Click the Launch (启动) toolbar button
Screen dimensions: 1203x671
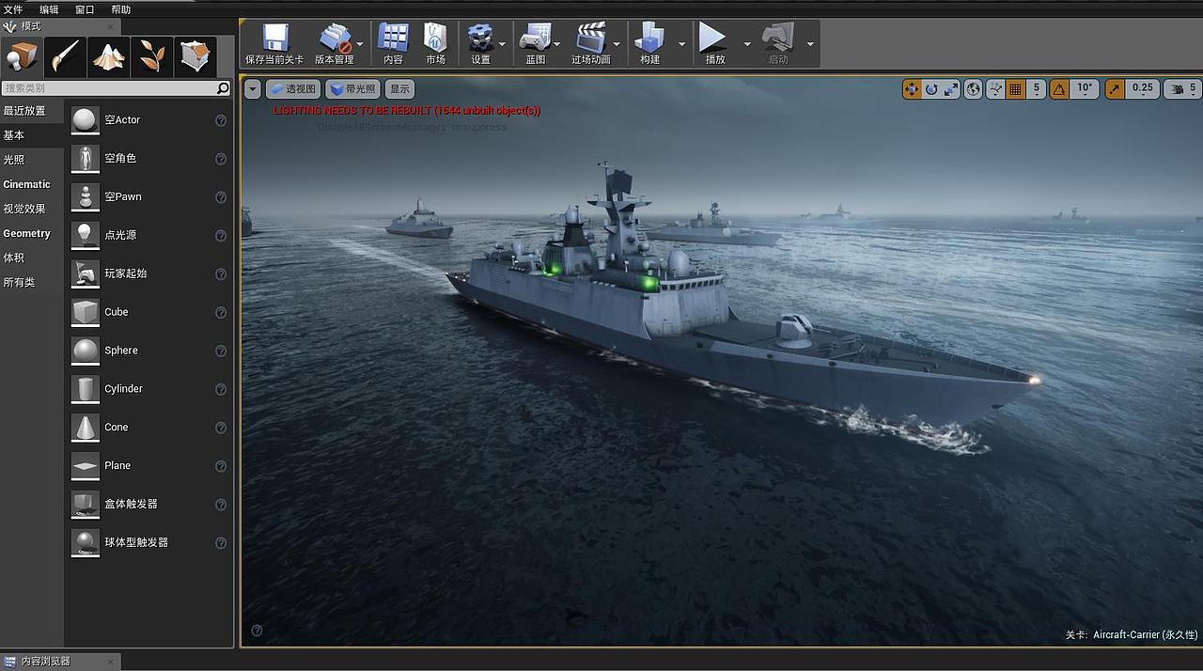778,44
